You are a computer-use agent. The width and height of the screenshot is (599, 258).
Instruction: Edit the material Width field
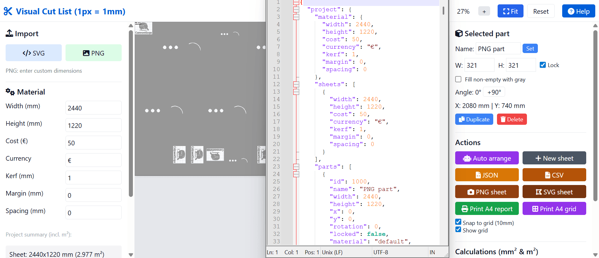[x=94, y=108]
